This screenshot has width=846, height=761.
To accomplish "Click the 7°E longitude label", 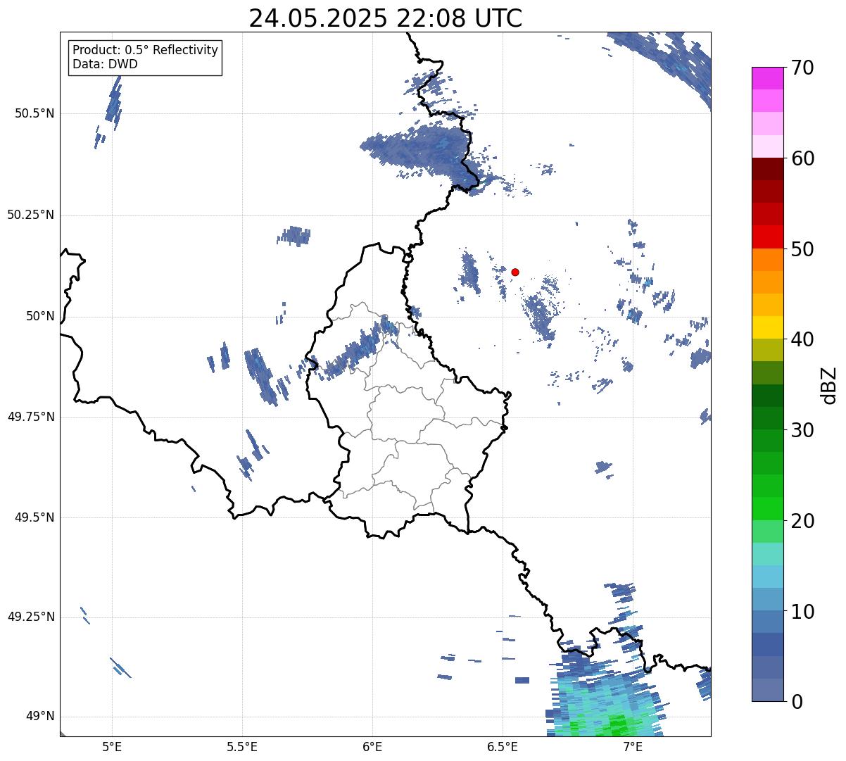I will (633, 746).
